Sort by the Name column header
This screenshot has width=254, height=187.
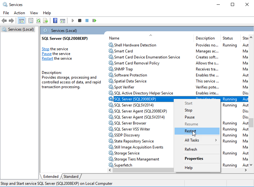[x=151, y=38]
